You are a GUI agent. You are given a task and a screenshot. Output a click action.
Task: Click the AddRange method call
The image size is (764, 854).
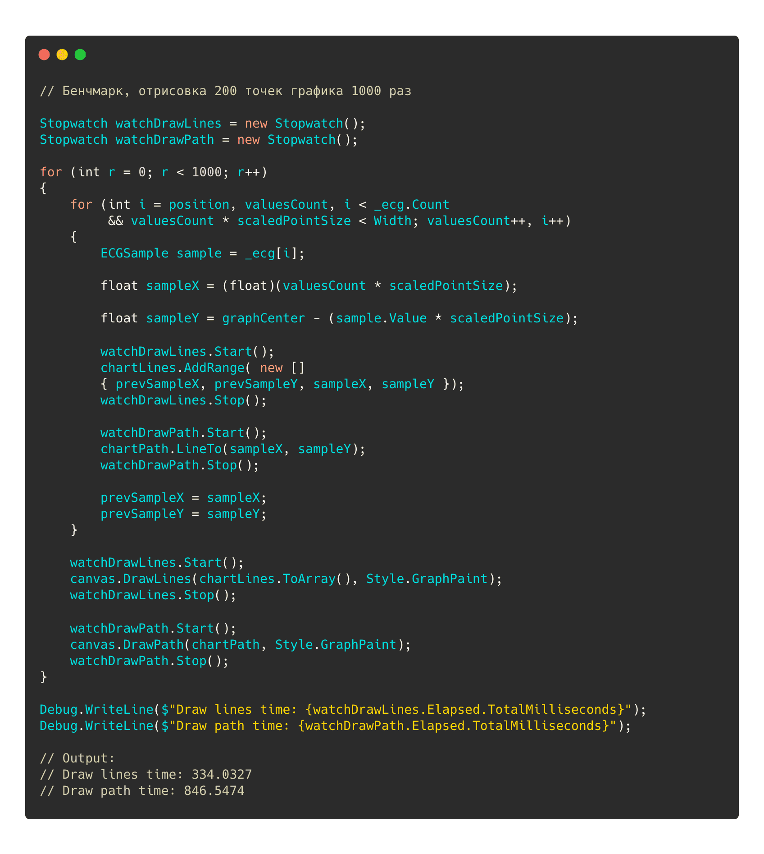pos(214,368)
